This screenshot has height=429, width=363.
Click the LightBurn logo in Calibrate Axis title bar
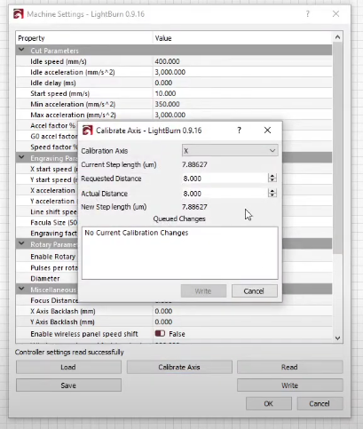click(x=88, y=131)
